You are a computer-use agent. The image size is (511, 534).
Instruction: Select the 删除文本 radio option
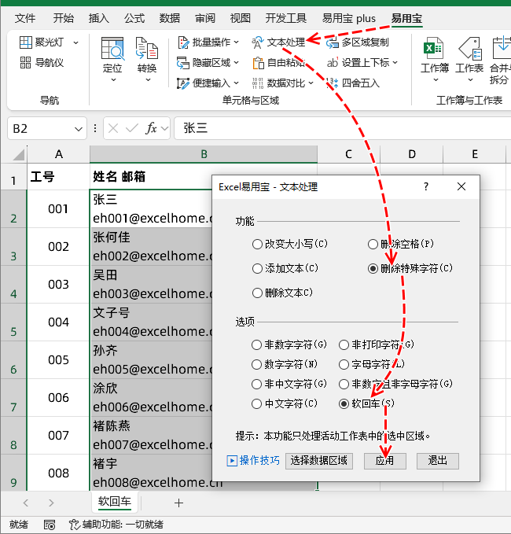257,293
